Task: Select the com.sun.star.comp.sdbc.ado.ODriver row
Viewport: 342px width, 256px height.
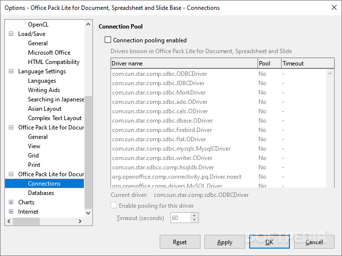Action: pyautogui.click(x=219, y=102)
